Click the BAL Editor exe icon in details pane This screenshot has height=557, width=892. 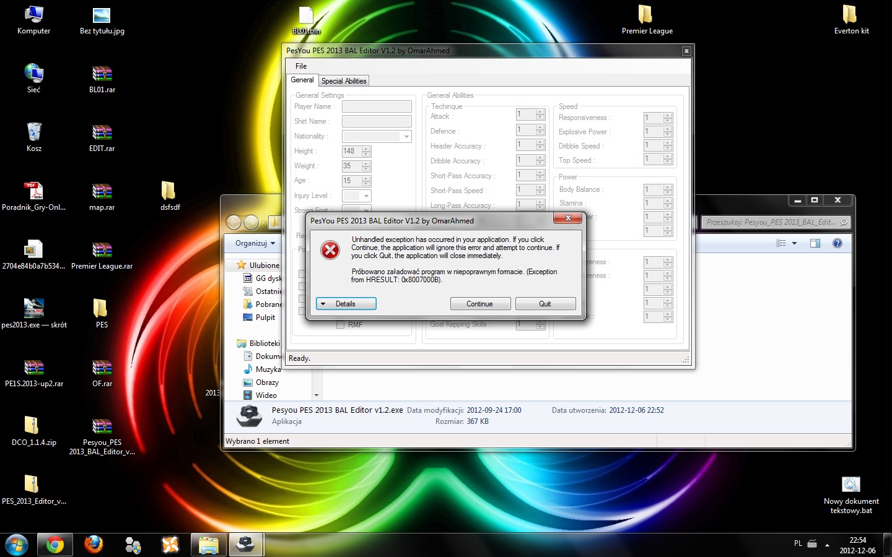pyautogui.click(x=249, y=416)
